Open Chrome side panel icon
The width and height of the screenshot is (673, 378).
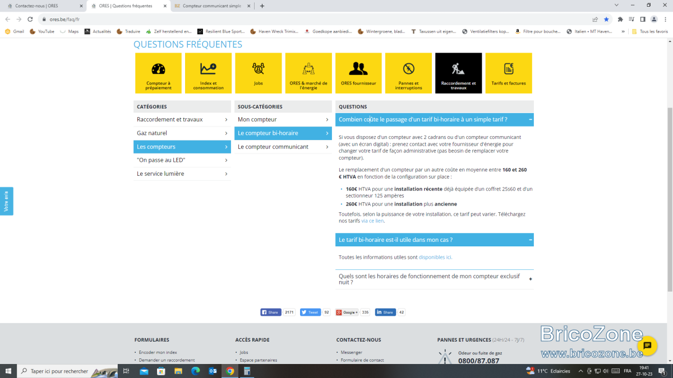tap(643, 19)
